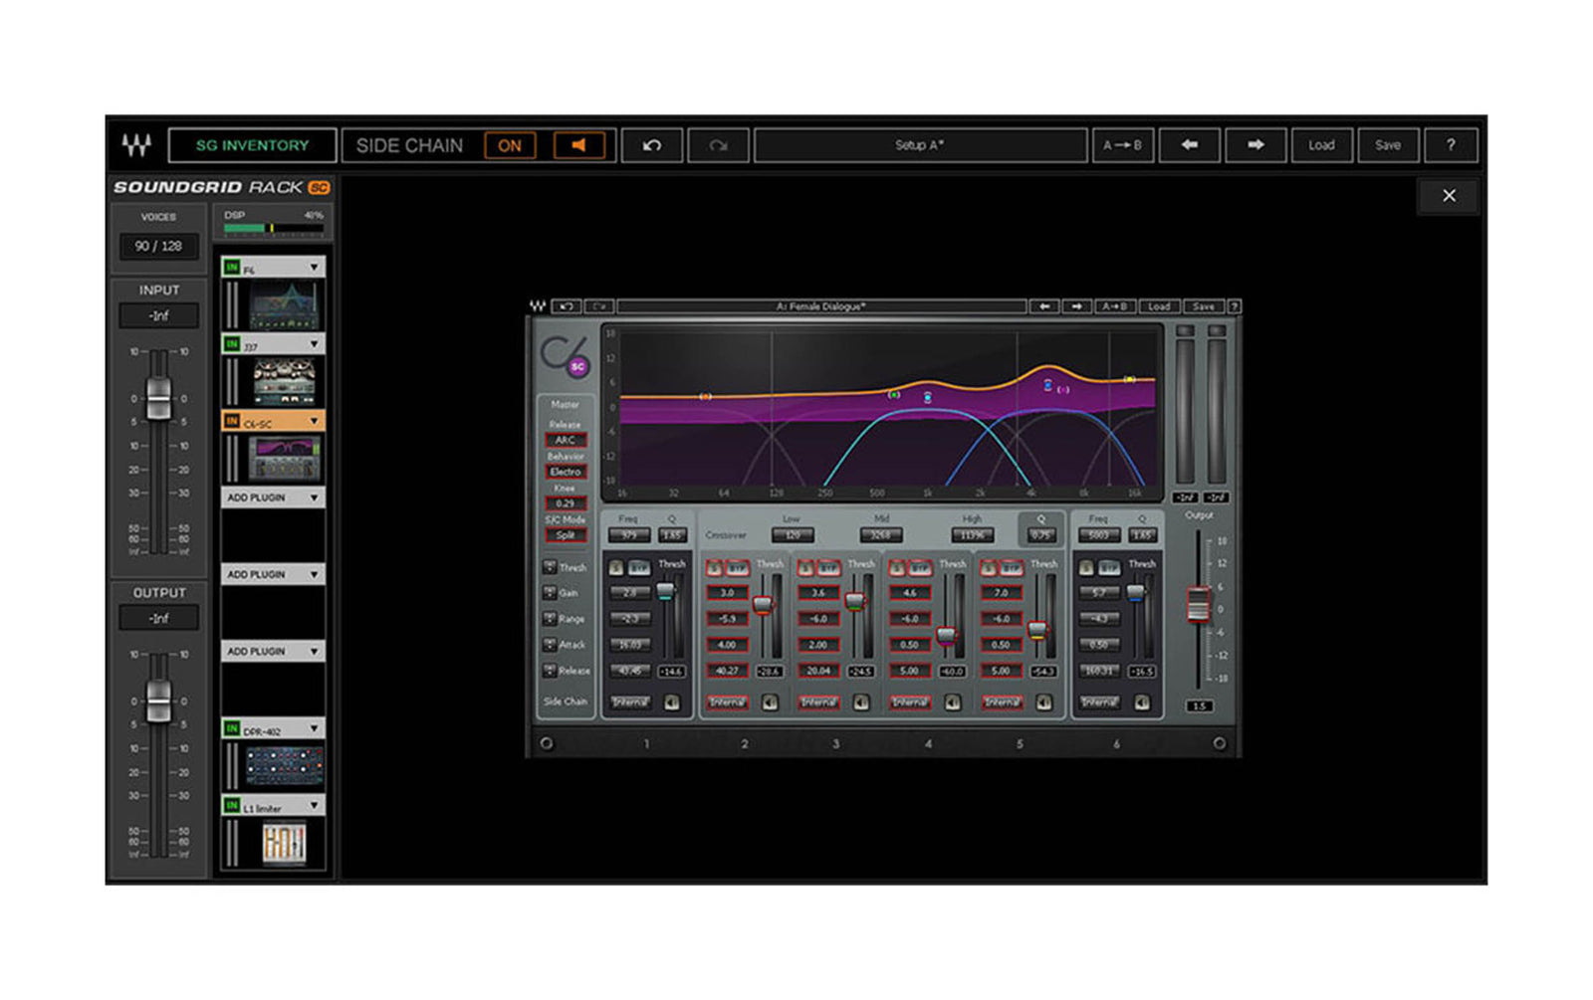1593x1000 pixels.
Task: Select yellow band 6 marker on graph
Action: [1129, 379]
